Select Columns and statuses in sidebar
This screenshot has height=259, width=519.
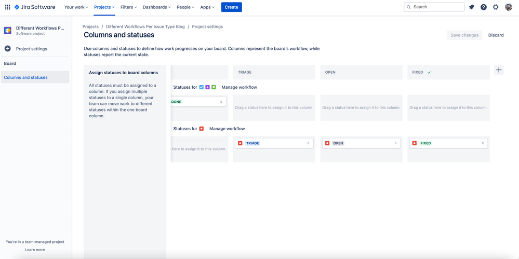[x=35, y=77]
